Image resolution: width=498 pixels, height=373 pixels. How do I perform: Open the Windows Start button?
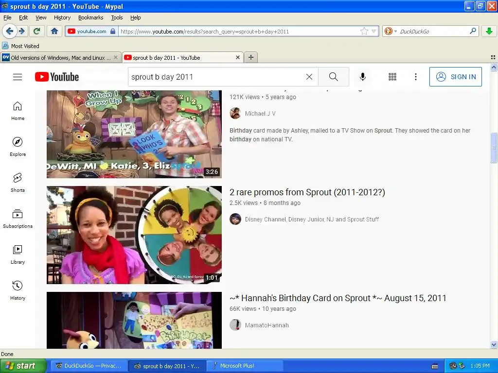click(x=22, y=366)
